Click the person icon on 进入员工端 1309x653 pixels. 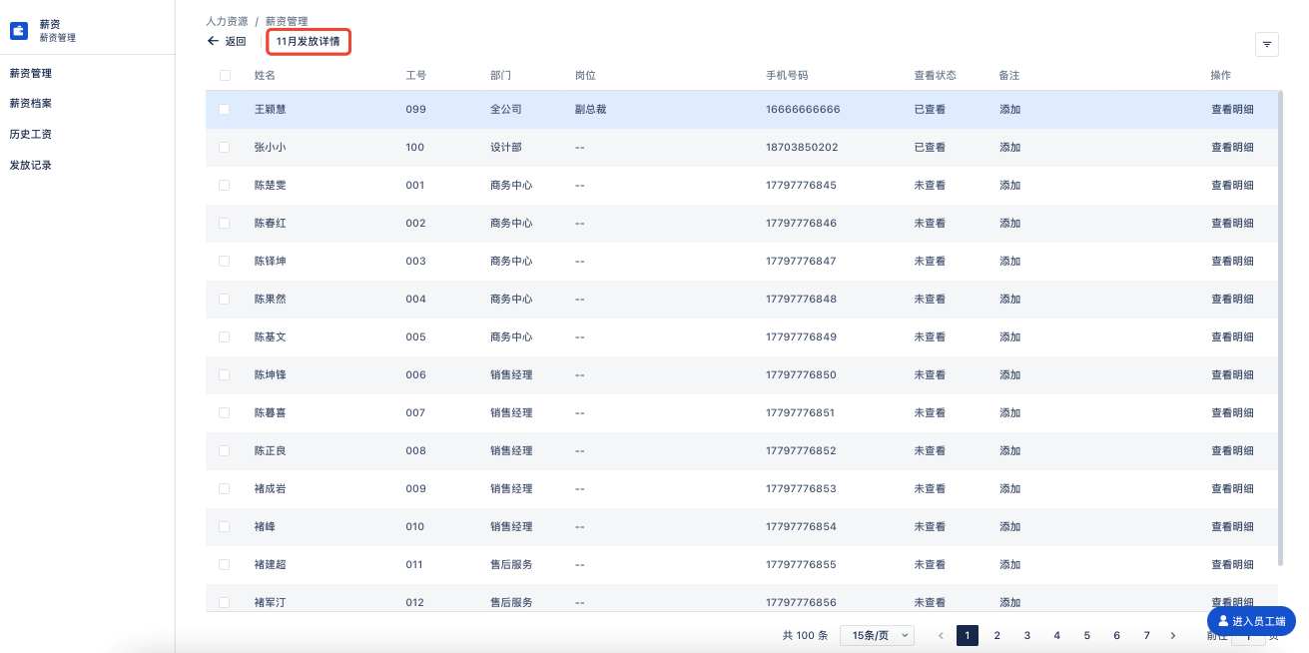(1222, 621)
